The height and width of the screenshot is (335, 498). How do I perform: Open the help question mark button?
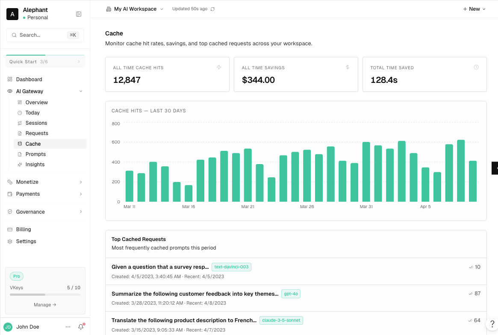pos(492,324)
